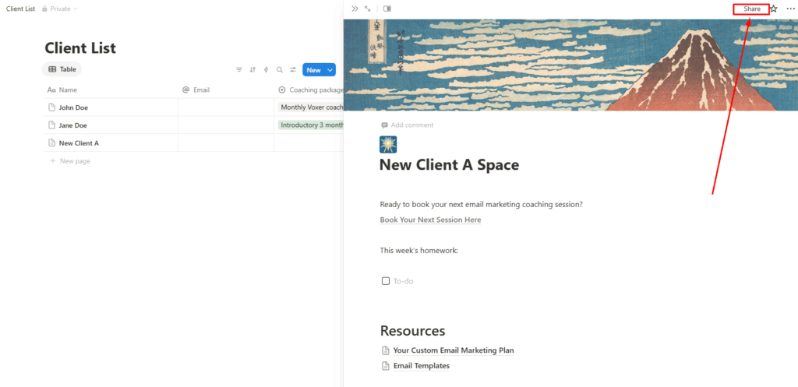Click the Introductory 3 month tag
The width and height of the screenshot is (798, 387).
tap(311, 125)
